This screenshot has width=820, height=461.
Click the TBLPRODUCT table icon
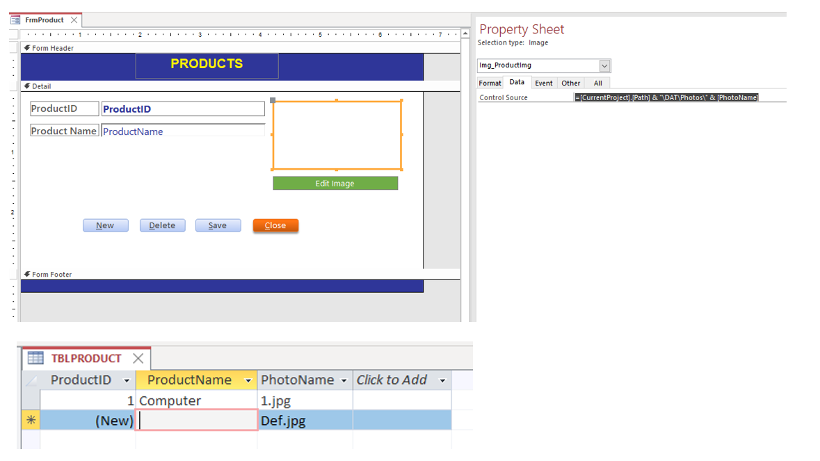point(35,358)
